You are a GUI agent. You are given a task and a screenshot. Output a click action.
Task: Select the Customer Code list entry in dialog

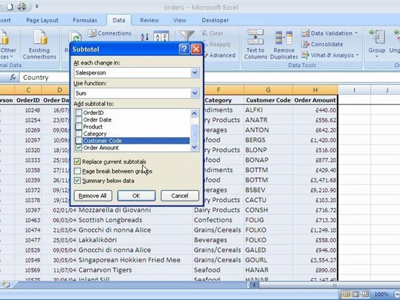coord(136,140)
